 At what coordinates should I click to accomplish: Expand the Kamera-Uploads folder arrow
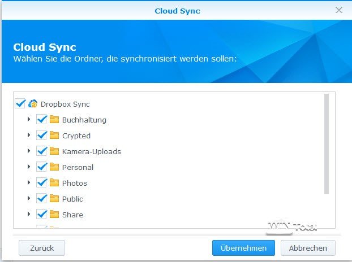[x=29, y=151]
